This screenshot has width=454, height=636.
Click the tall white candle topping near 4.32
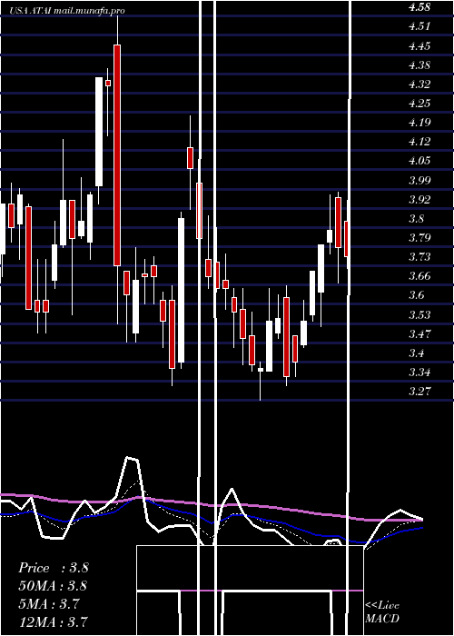[x=99, y=132]
